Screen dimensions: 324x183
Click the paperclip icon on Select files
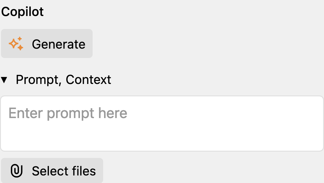(x=17, y=171)
